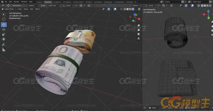Switch to the Shading workspace tab
213x111 pixels.
point(89,2)
